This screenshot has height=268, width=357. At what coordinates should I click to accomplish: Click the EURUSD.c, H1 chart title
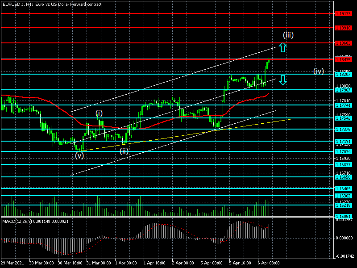coord(52,4)
